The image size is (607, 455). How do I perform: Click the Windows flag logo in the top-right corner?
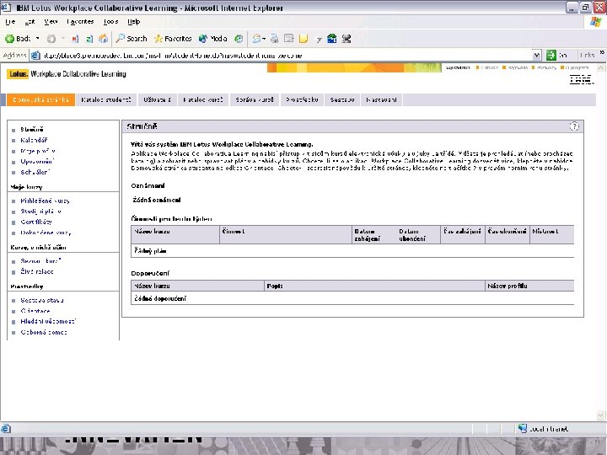point(596,22)
